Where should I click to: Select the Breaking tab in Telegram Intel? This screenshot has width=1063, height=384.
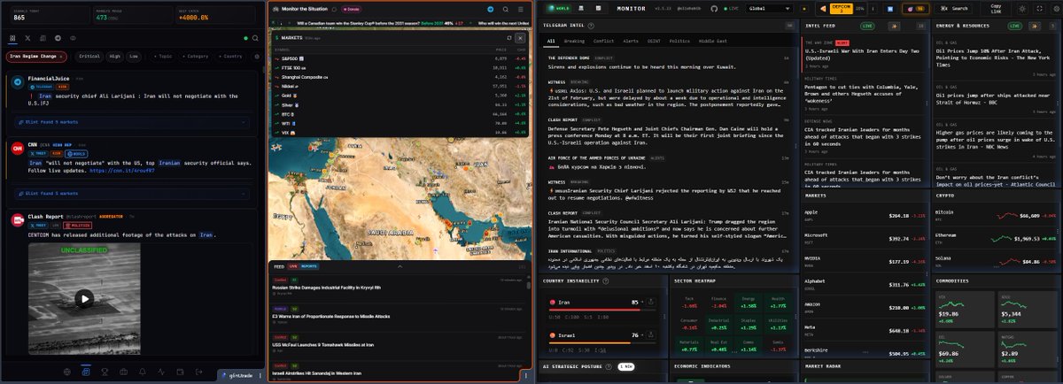(x=574, y=41)
